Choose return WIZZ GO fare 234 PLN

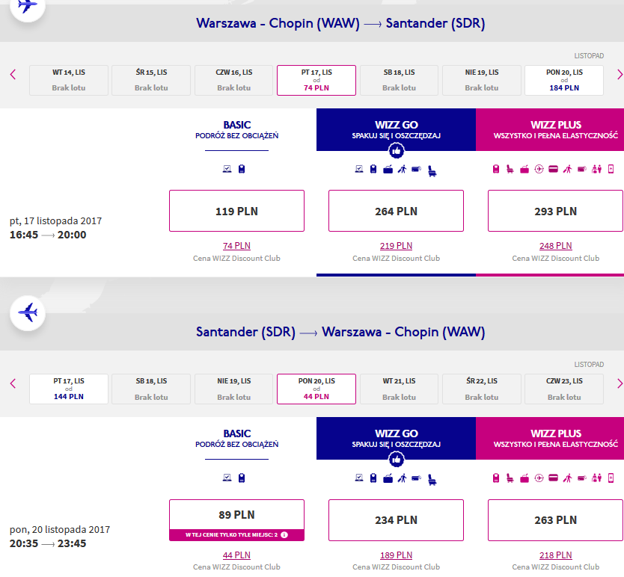(x=396, y=519)
